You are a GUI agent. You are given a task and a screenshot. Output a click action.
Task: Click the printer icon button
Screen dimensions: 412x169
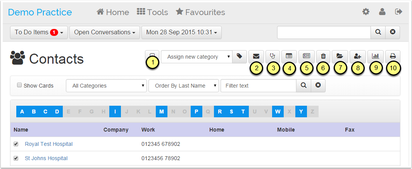point(393,56)
